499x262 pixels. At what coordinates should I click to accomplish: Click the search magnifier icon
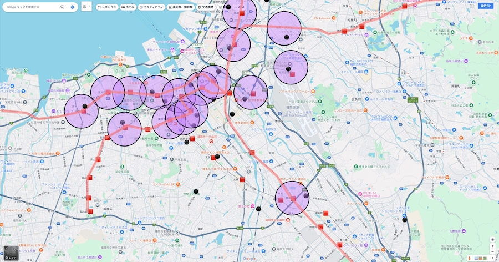click(x=63, y=7)
